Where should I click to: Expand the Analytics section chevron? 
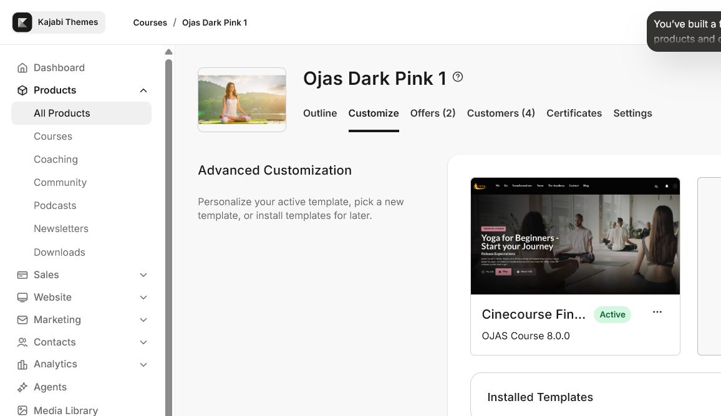coord(143,365)
